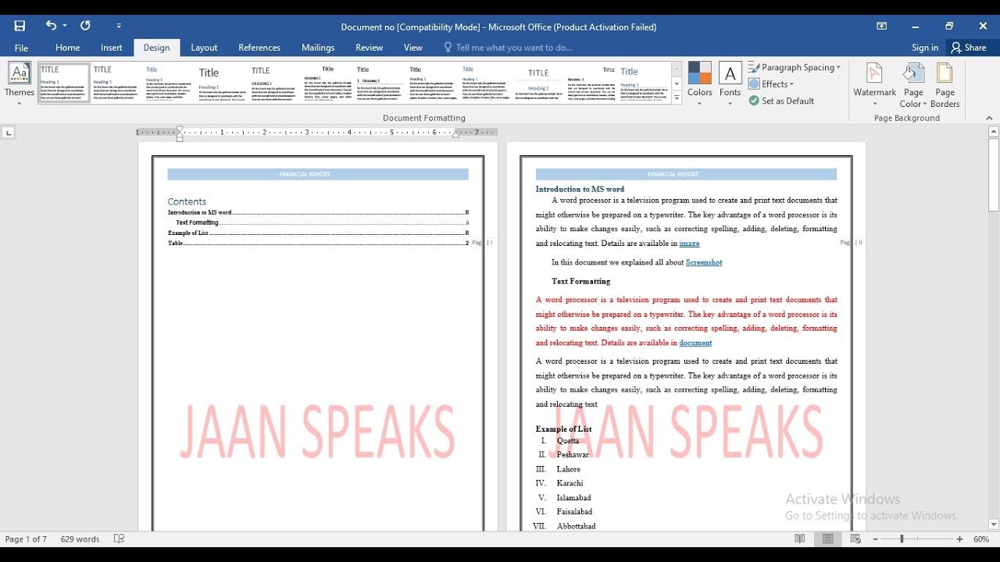This screenshot has height=562, width=1000.
Task: Click 'Page 1 of 7' in status bar
Action: tap(26, 539)
